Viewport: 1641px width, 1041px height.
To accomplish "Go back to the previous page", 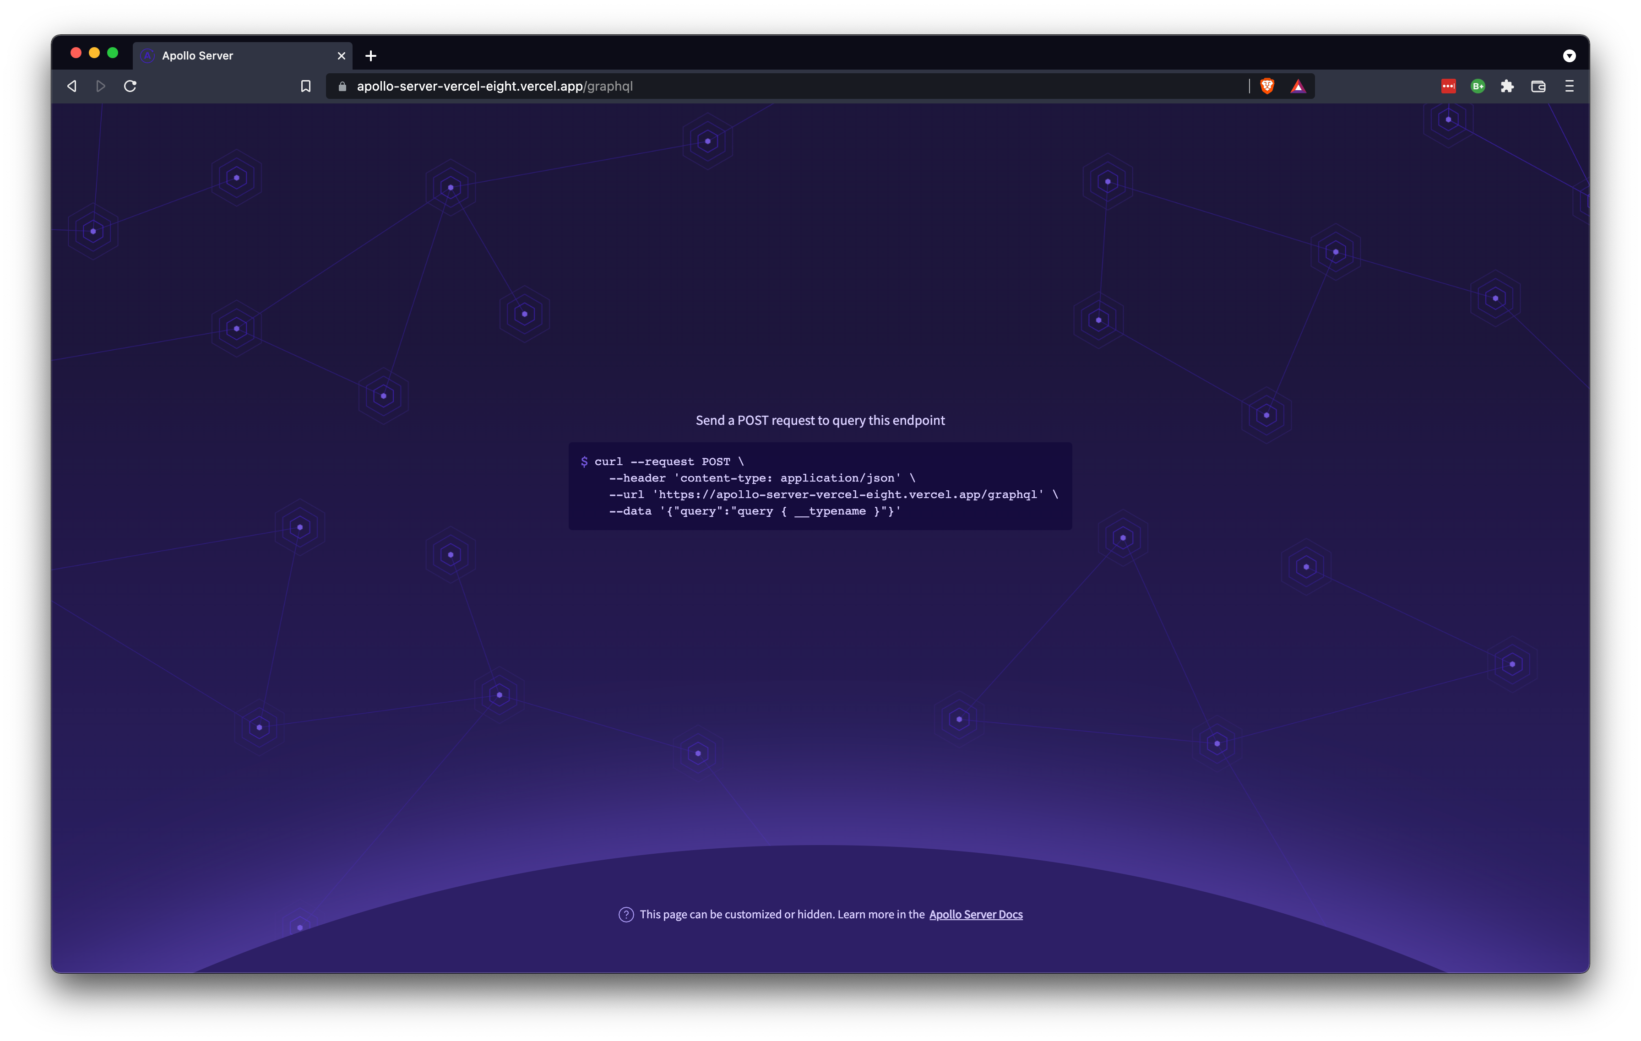I will 72,86.
